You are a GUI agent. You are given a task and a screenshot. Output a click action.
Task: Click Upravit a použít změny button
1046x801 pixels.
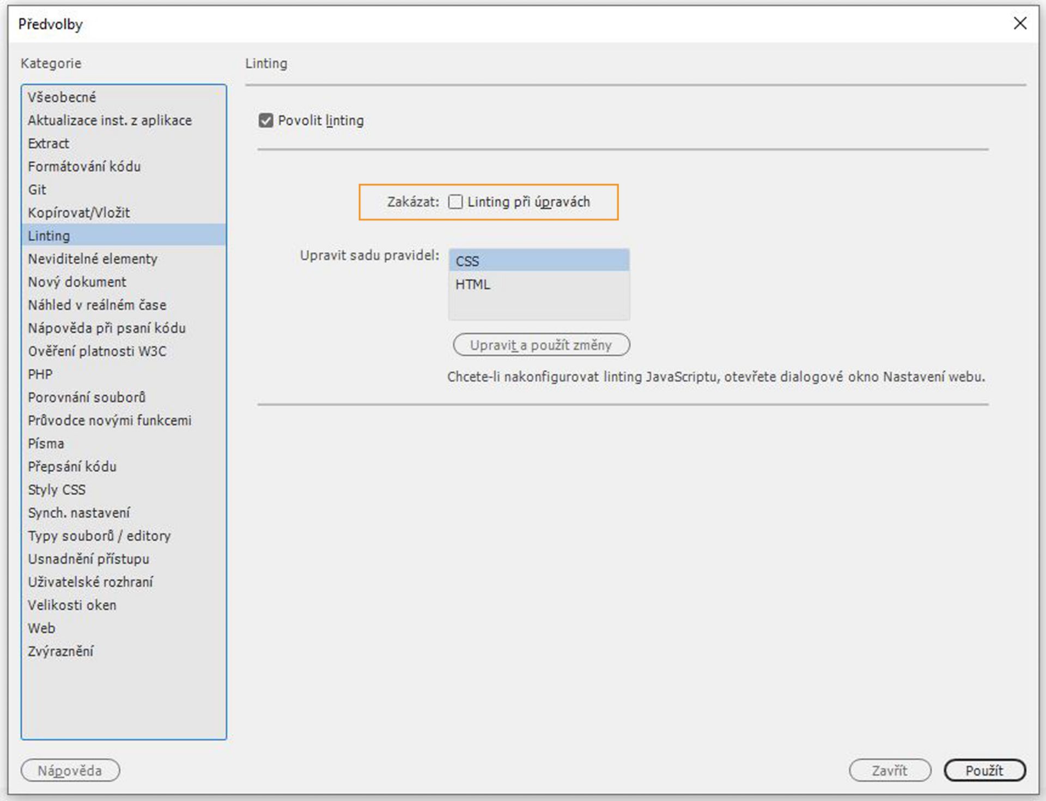click(541, 345)
